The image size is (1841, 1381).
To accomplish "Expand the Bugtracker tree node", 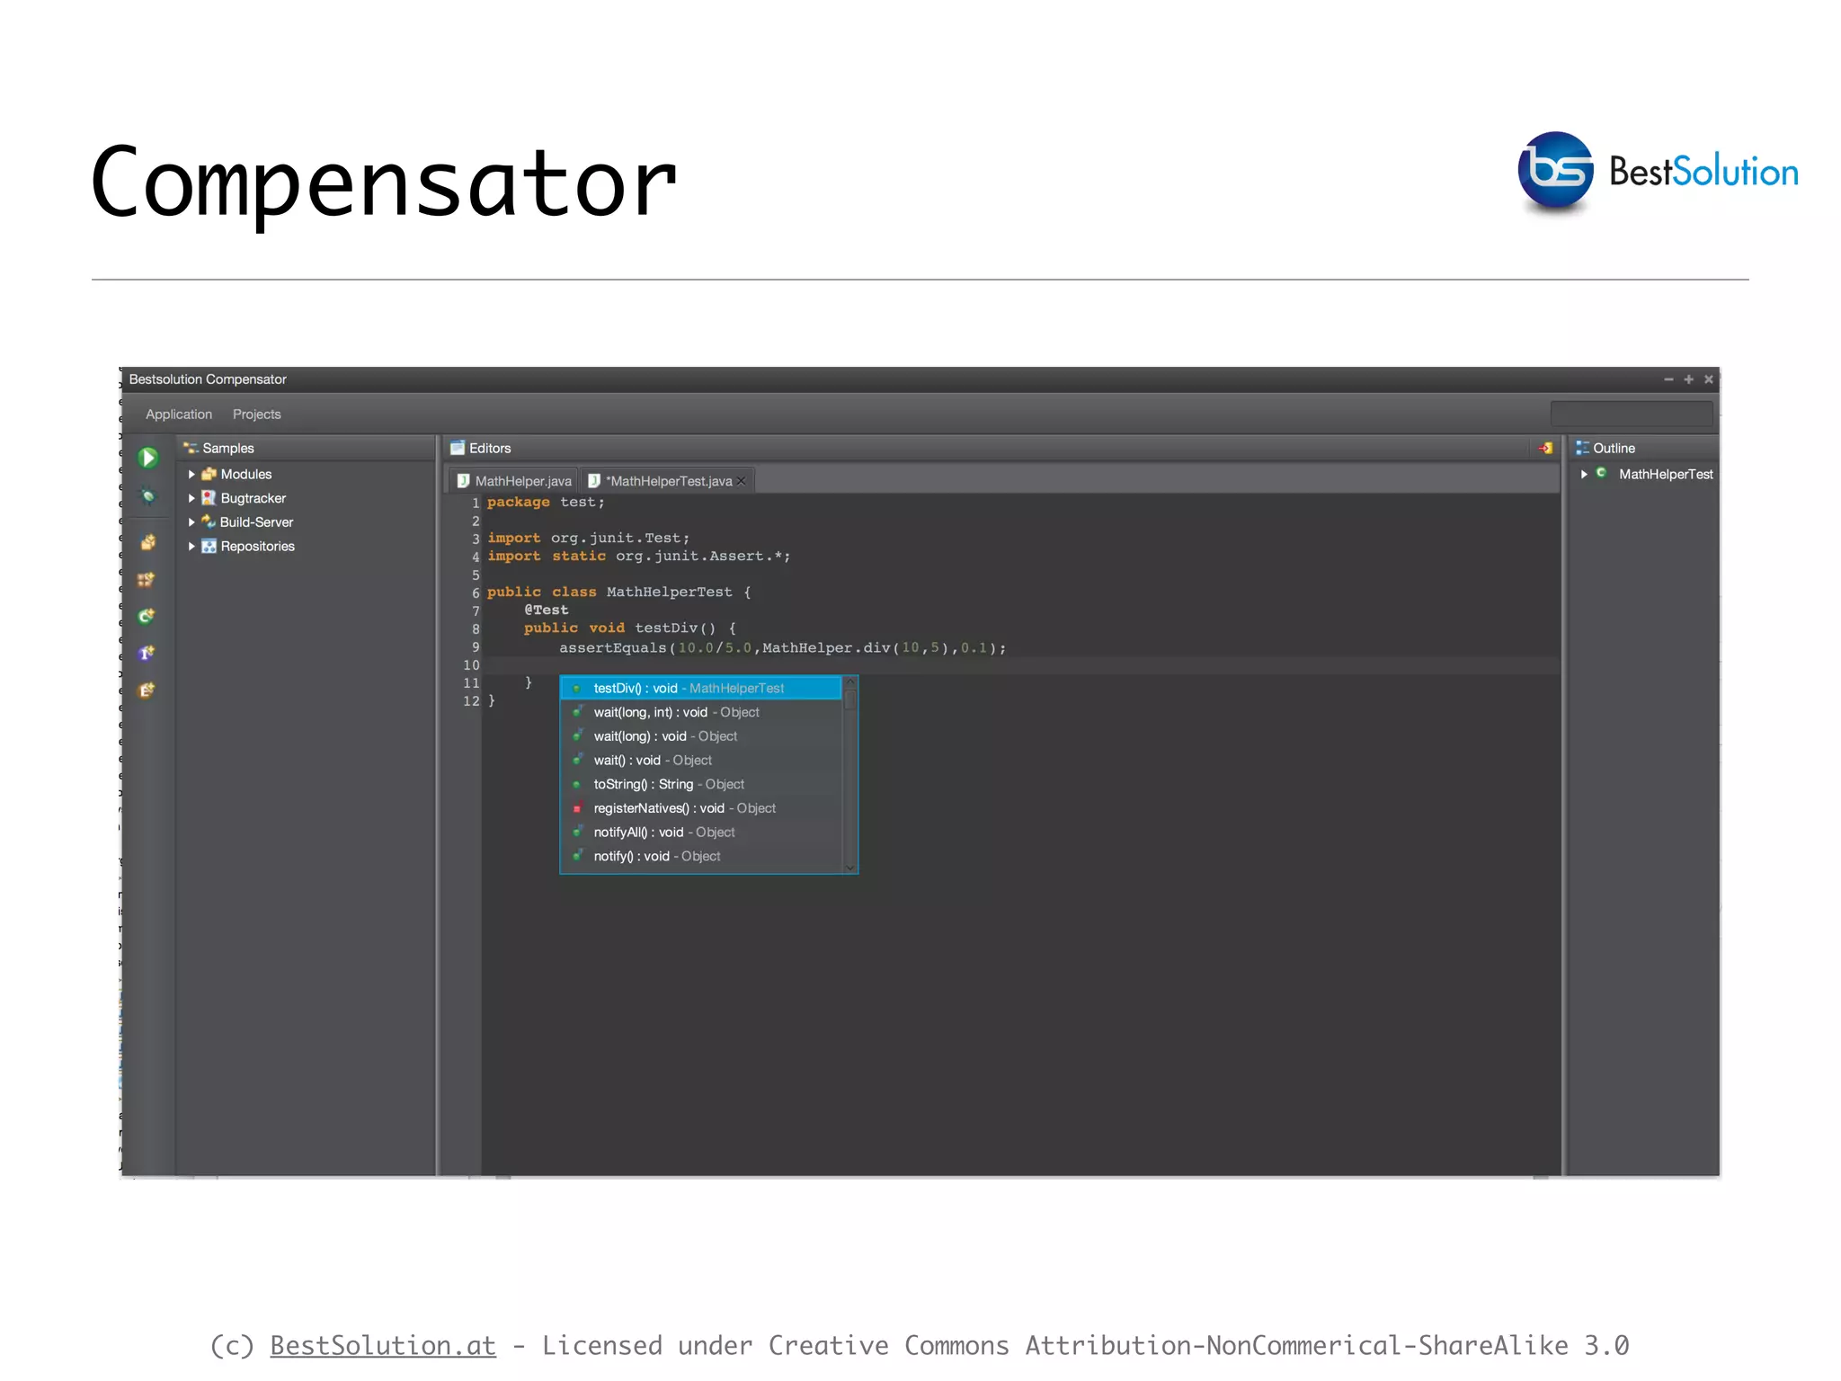I will (191, 498).
